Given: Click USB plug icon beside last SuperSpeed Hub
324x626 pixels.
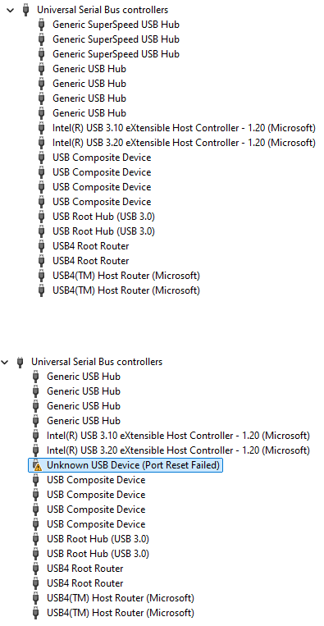Looking at the screenshot, I should (x=42, y=54).
